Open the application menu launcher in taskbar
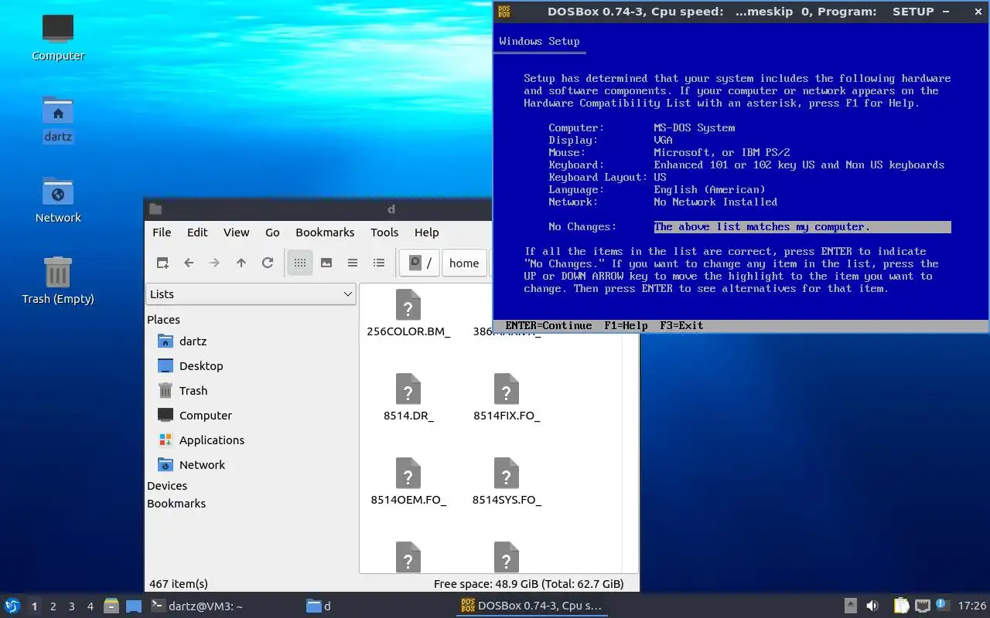Image resolution: width=990 pixels, height=618 pixels. [12, 606]
